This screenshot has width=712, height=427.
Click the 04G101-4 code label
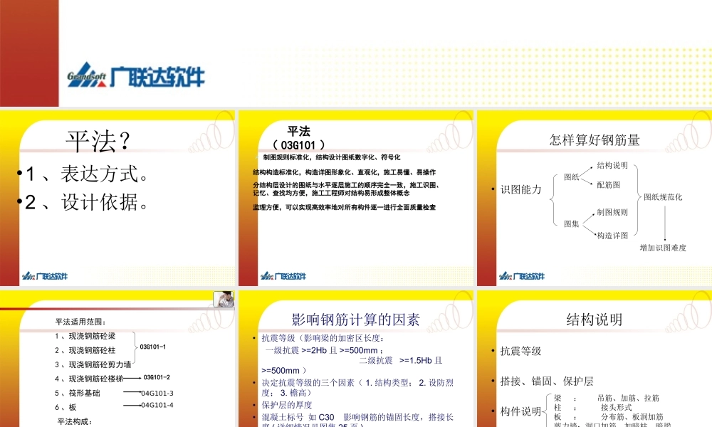click(x=157, y=405)
